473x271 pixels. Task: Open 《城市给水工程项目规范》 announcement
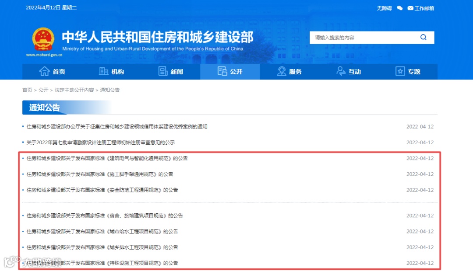[102, 232]
